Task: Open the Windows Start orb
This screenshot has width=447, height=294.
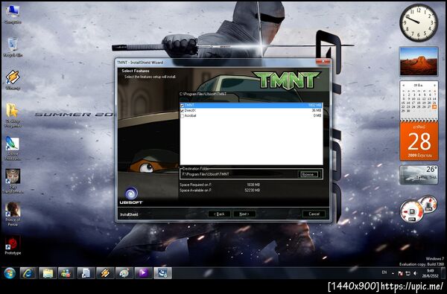Action: point(10,273)
